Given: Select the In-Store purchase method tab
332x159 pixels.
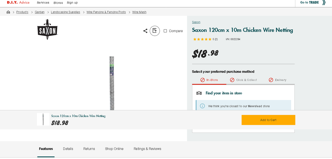Looking at the screenshot, I should (x=209, y=80).
